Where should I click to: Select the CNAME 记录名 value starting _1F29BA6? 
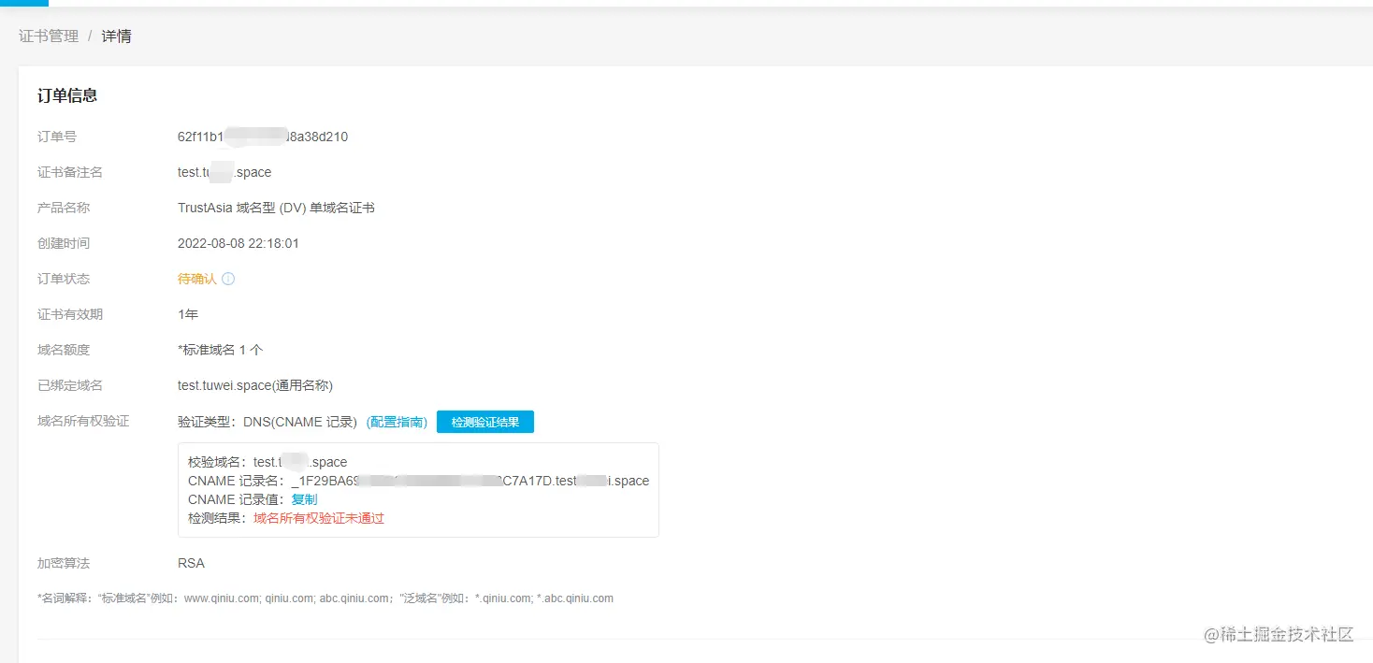coord(470,481)
